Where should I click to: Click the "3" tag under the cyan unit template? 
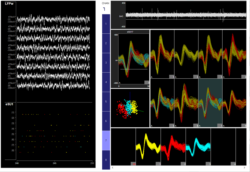click(x=209, y=164)
